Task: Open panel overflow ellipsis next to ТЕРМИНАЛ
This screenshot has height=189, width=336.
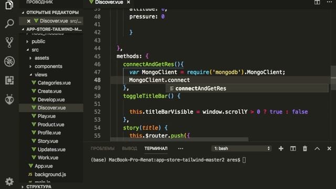Action: [181, 148]
